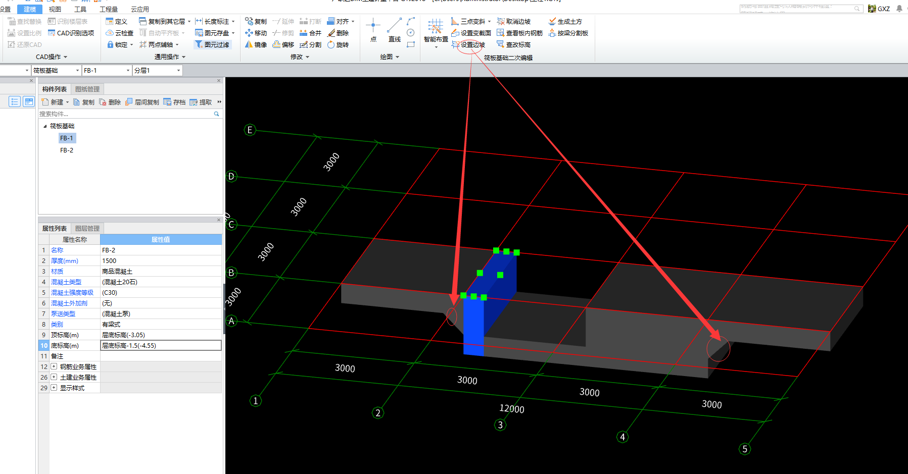Toggle panel view icon in left panel
The height and width of the screenshot is (474, 908).
point(29,101)
